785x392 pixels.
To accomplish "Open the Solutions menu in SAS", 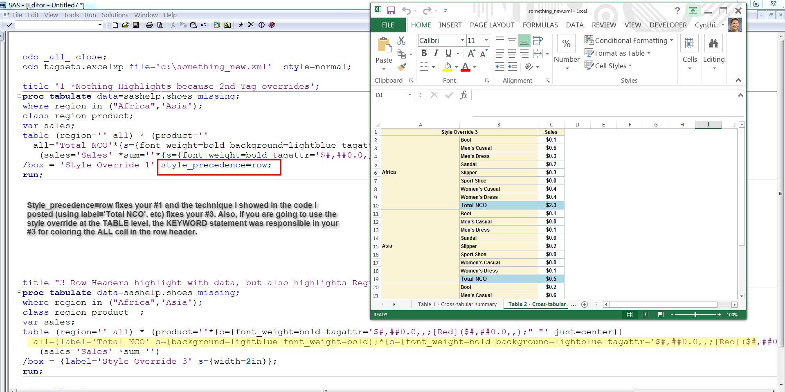I will coord(115,15).
